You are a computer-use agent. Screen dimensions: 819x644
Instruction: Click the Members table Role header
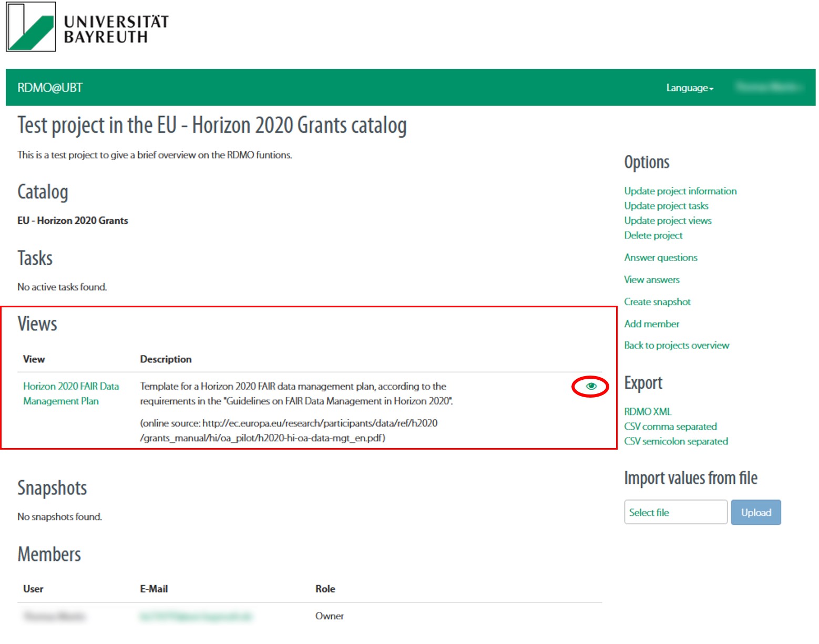coord(325,589)
